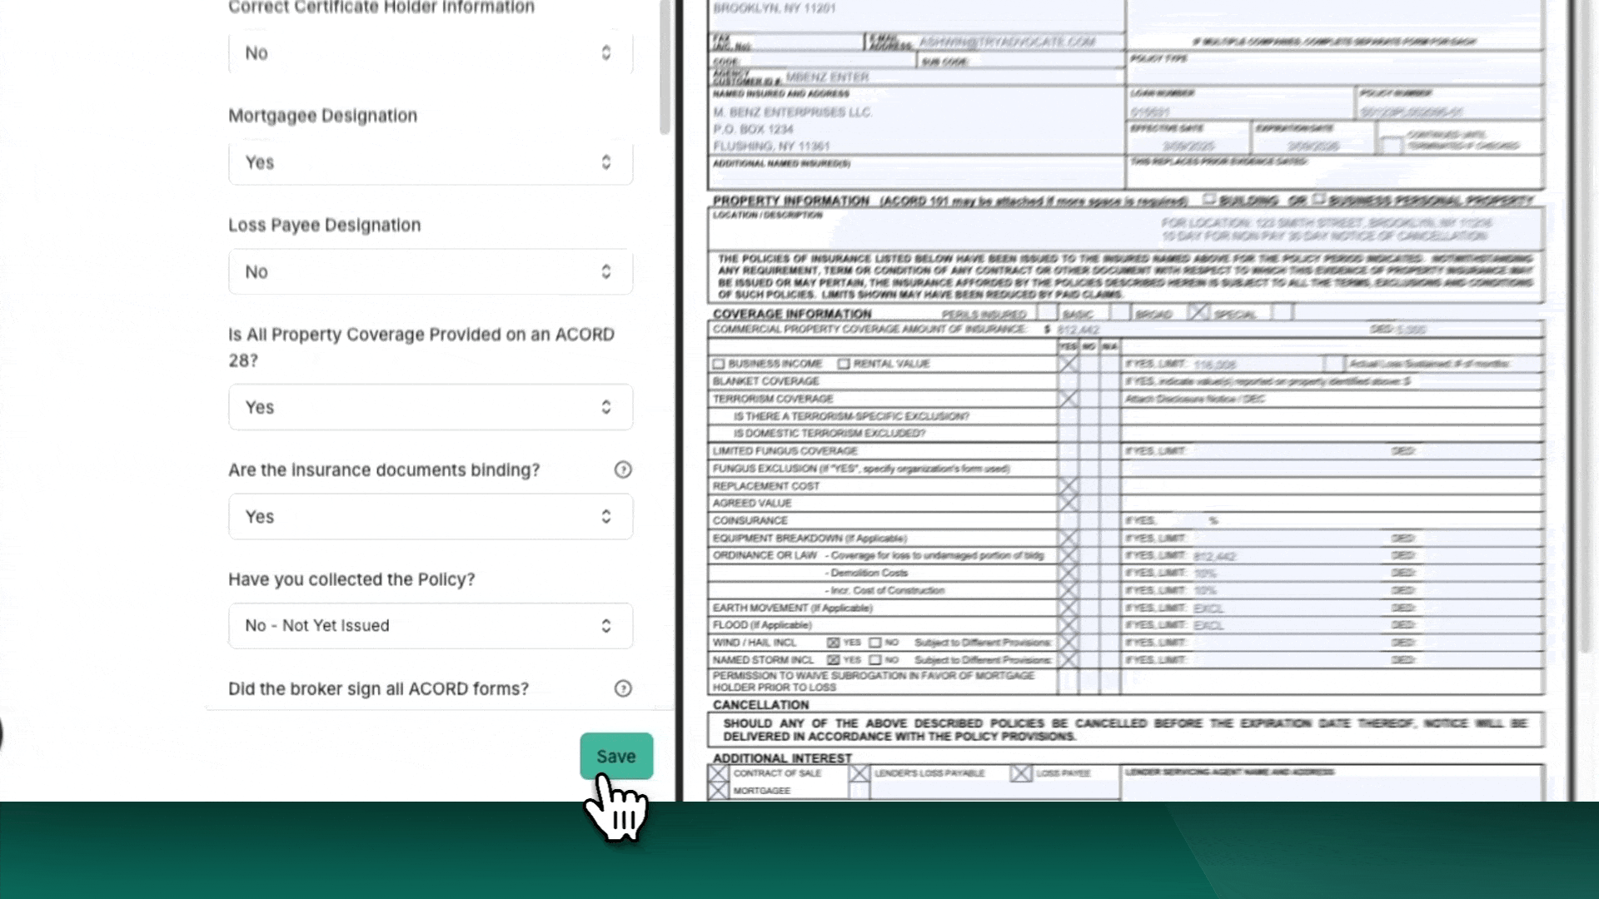Toggle the Business Income checkbox on form

719,365
